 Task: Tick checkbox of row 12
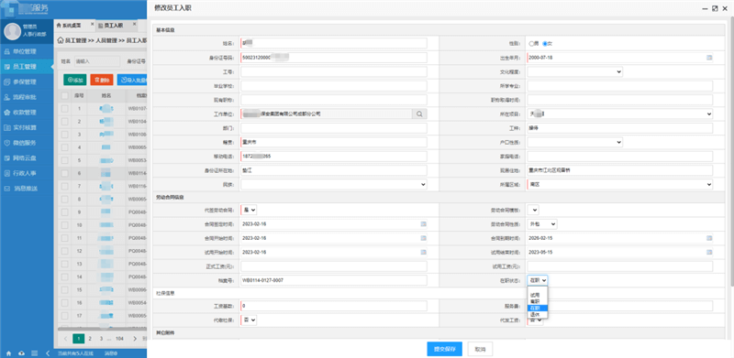pos(64,251)
